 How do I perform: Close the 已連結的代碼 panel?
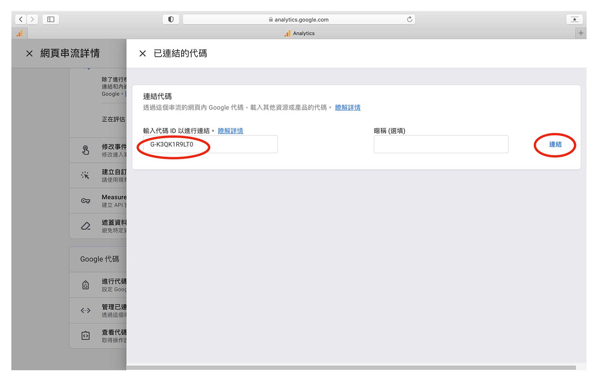[x=142, y=54]
